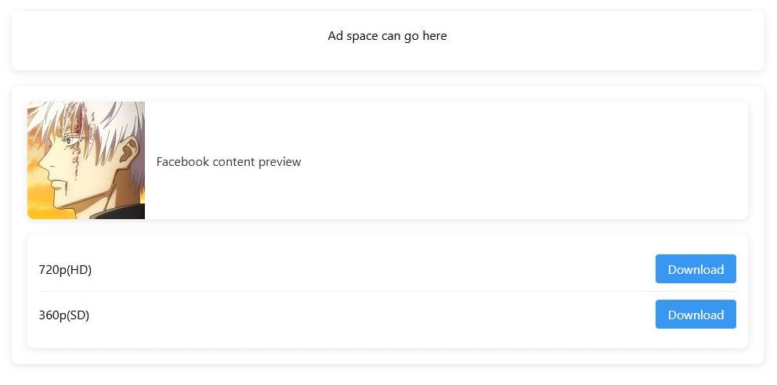Click the 720p(HD) quality label

click(x=65, y=270)
